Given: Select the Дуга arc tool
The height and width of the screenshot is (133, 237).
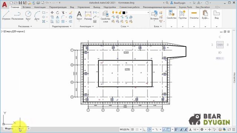Looking at the screenshot, I should click(x=37, y=16).
